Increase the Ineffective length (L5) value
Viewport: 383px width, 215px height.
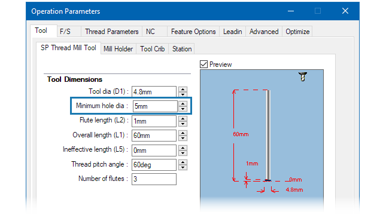[x=183, y=148]
